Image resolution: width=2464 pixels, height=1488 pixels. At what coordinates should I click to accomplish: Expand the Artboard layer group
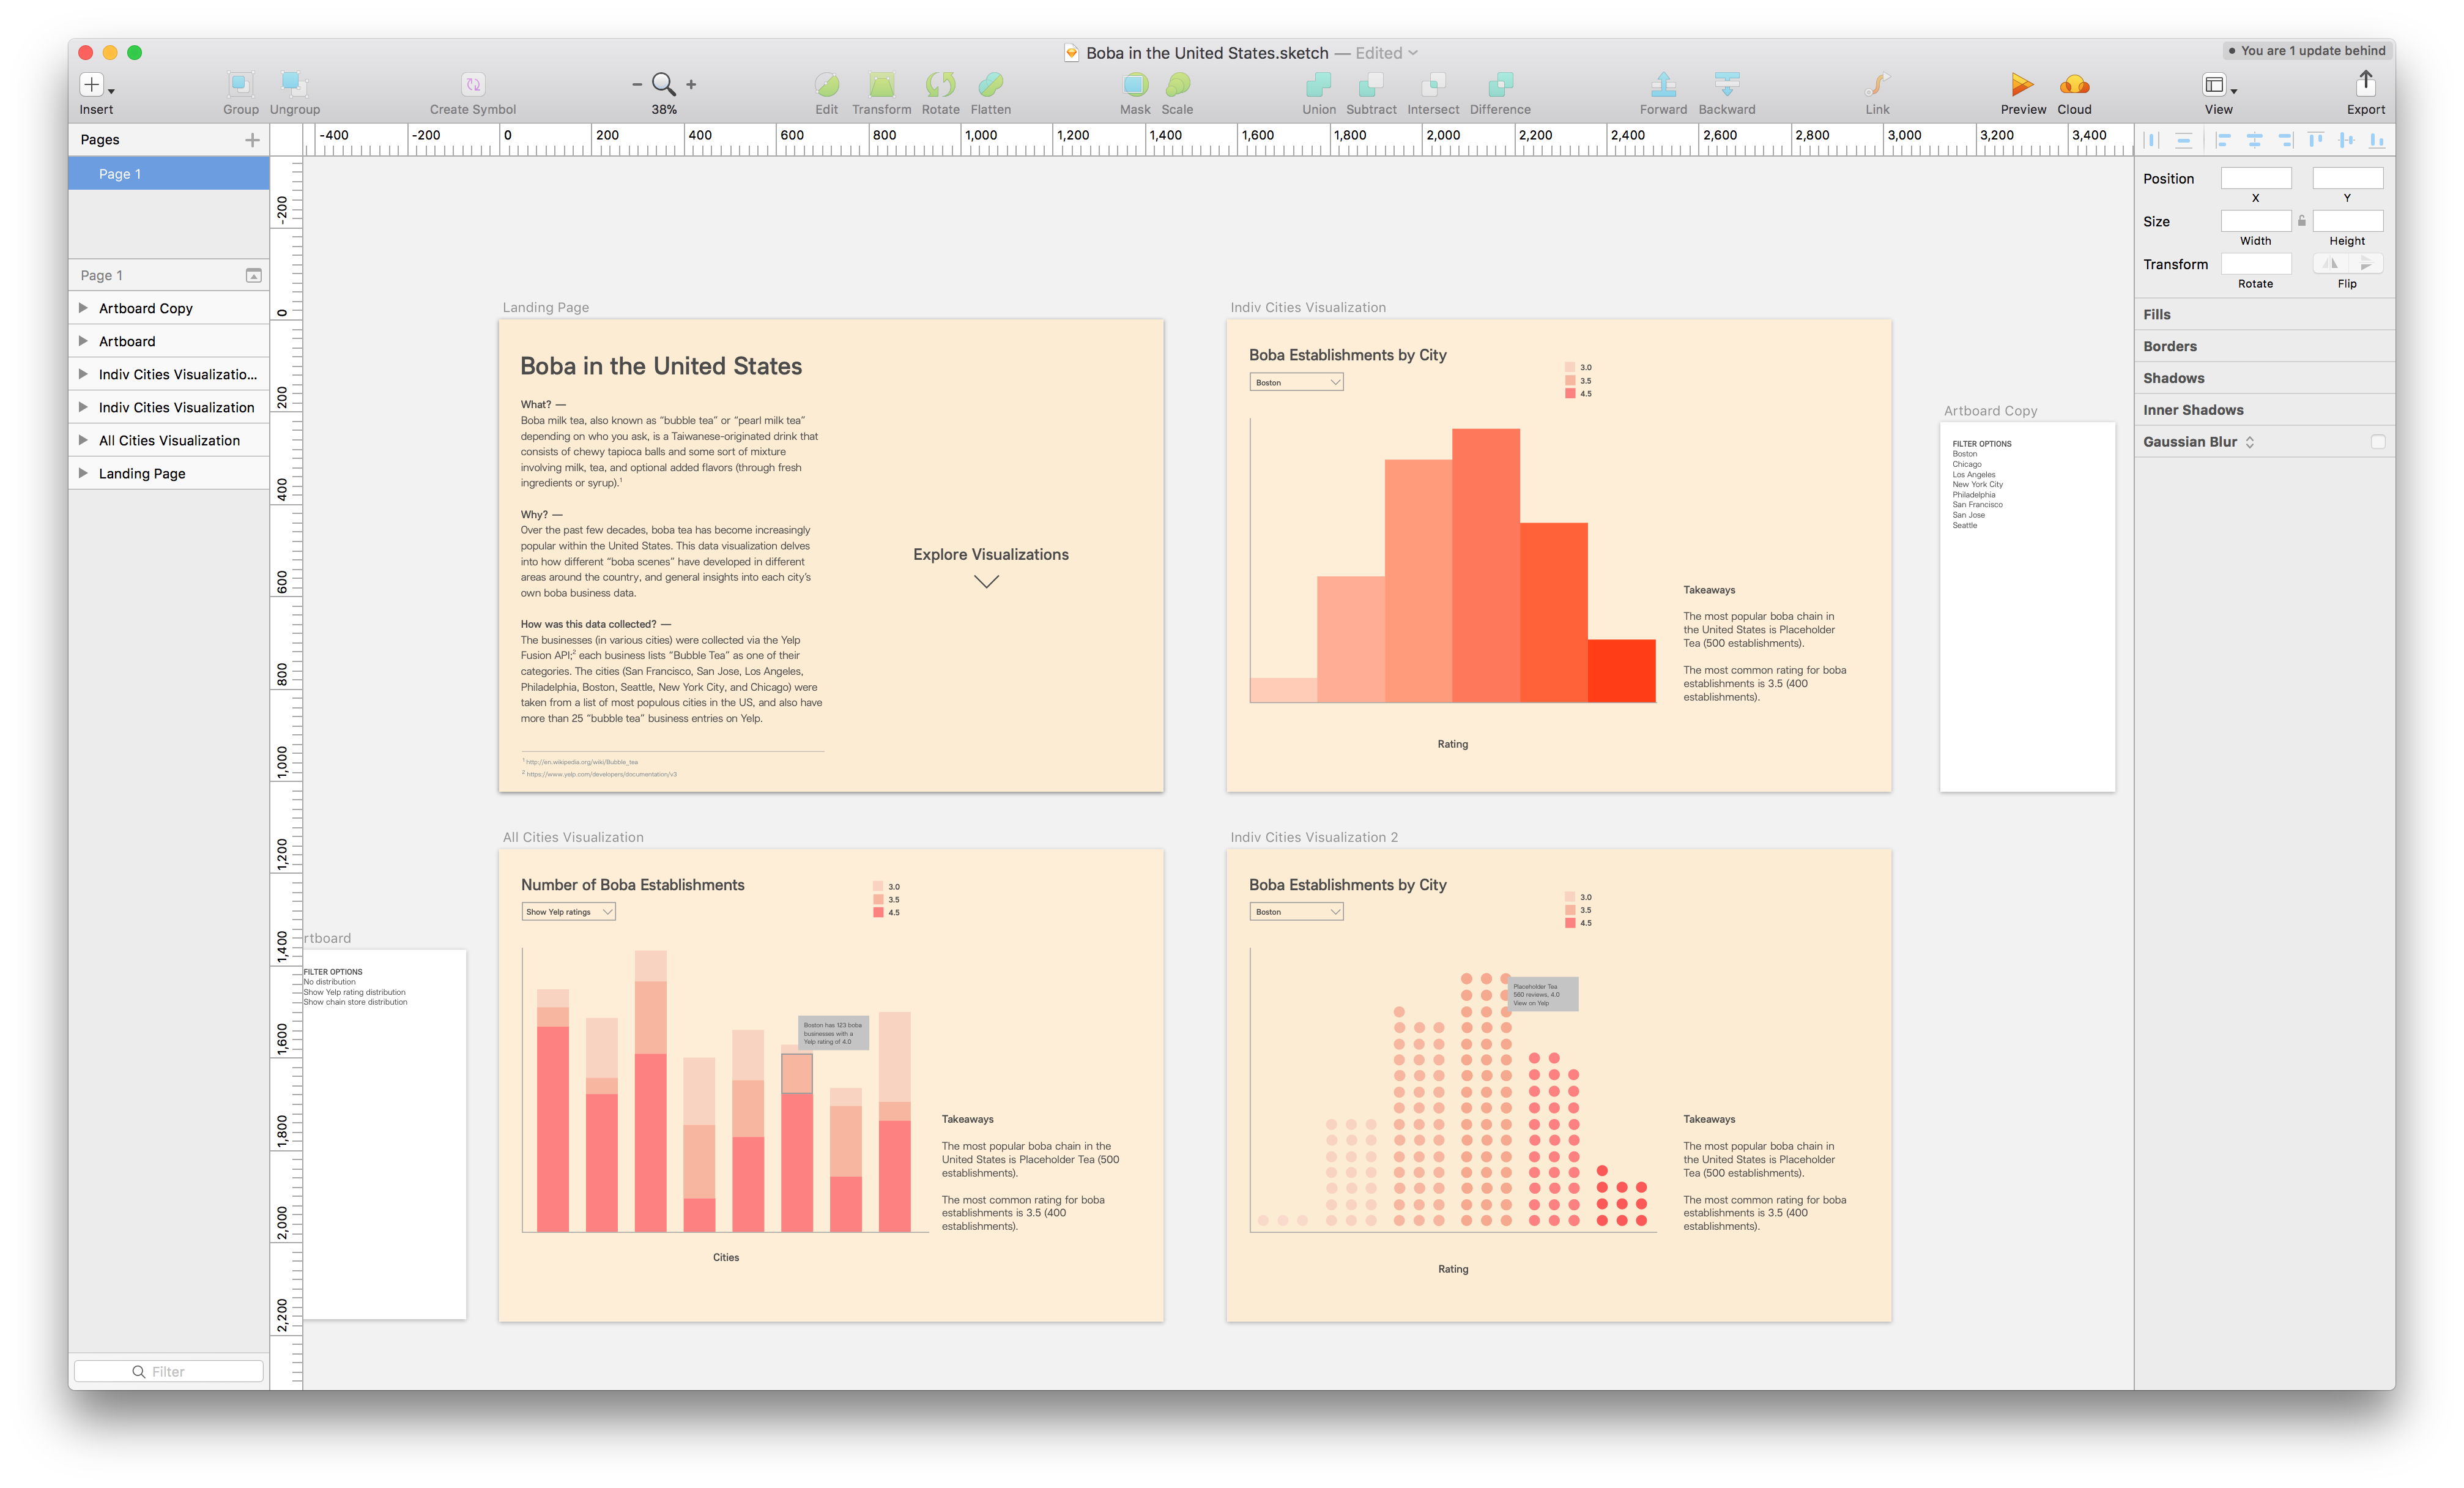click(x=83, y=341)
